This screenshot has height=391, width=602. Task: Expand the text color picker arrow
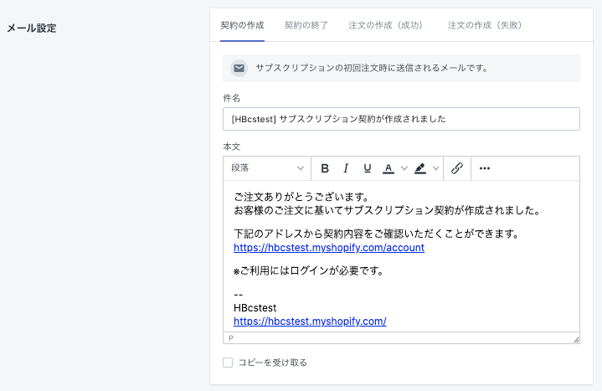[x=404, y=168]
